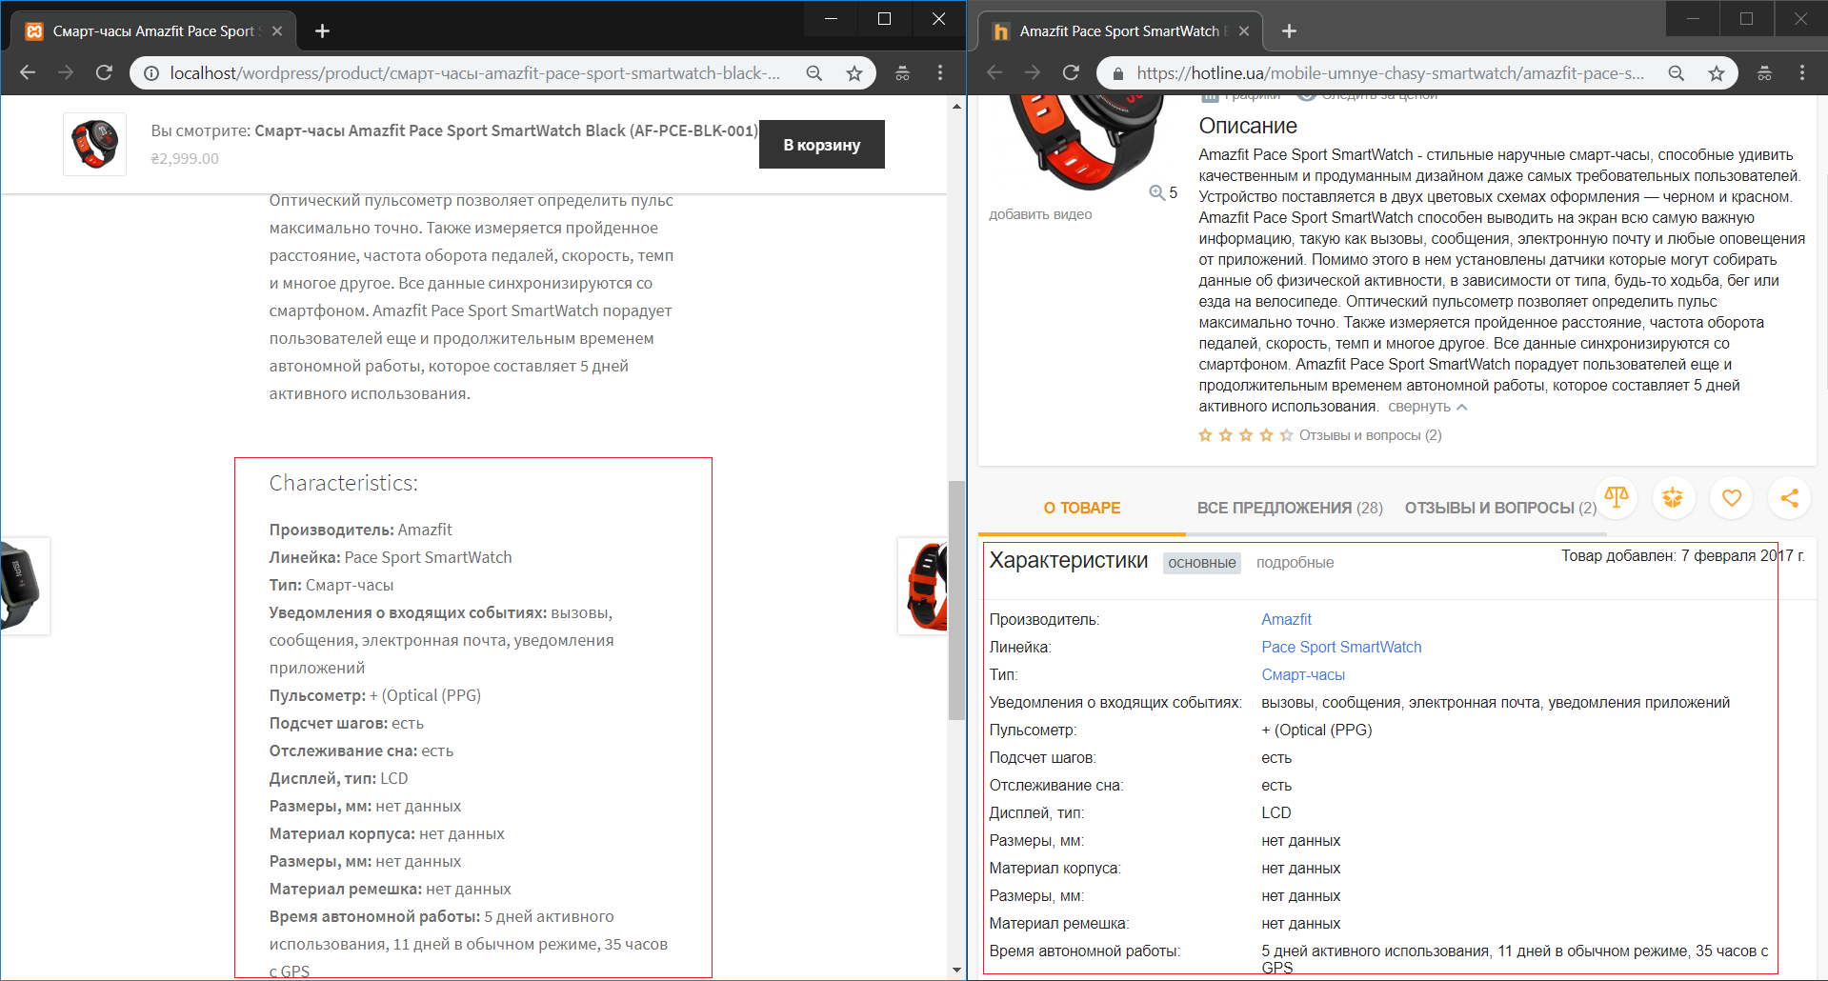
Task: Click 'Время автономной работы:' label on hotline
Action: tap(1084, 951)
